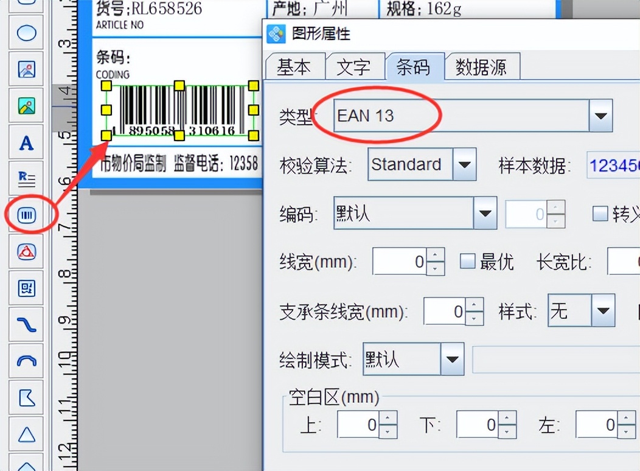Select the triangle drawing tool
Image resolution: width=640 pixels, height=471 pixels.
pos(27,434)
